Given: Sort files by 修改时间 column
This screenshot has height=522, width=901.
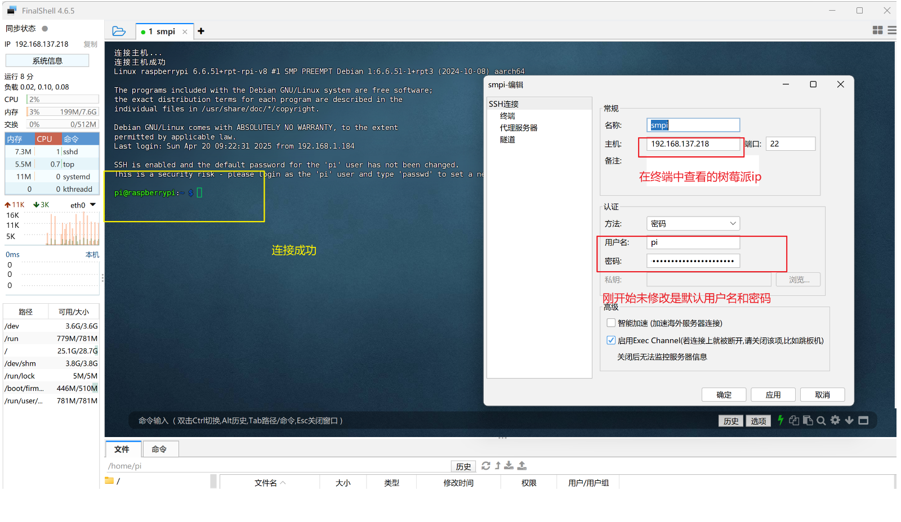Looking at the screenshot, I should [x=458, y=483].
